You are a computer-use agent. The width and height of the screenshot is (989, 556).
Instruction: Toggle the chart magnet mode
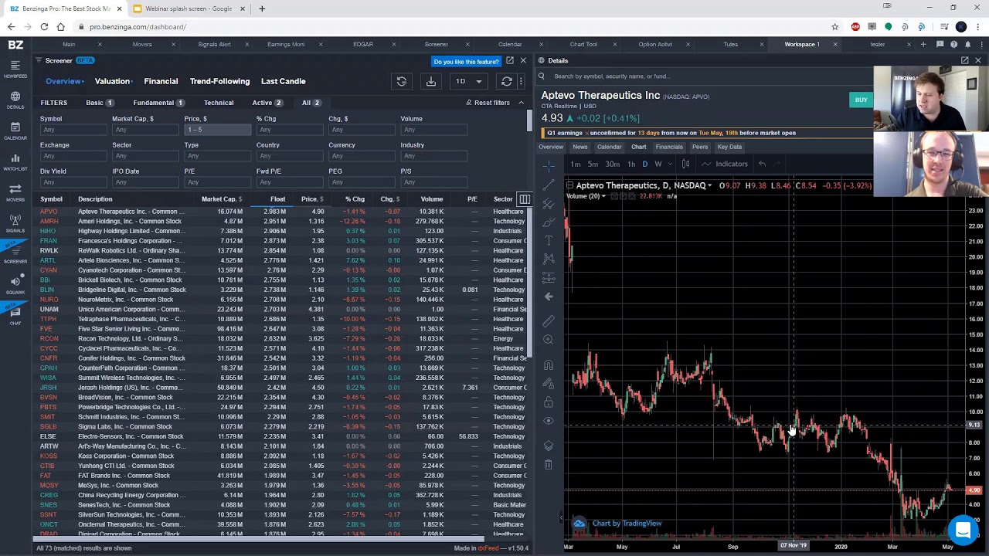[x=549, y=364]
